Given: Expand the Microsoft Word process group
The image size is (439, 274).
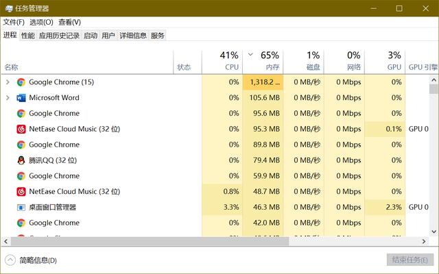Looking at the screenshot, I should pyautogui.click(x=8, y=98).
